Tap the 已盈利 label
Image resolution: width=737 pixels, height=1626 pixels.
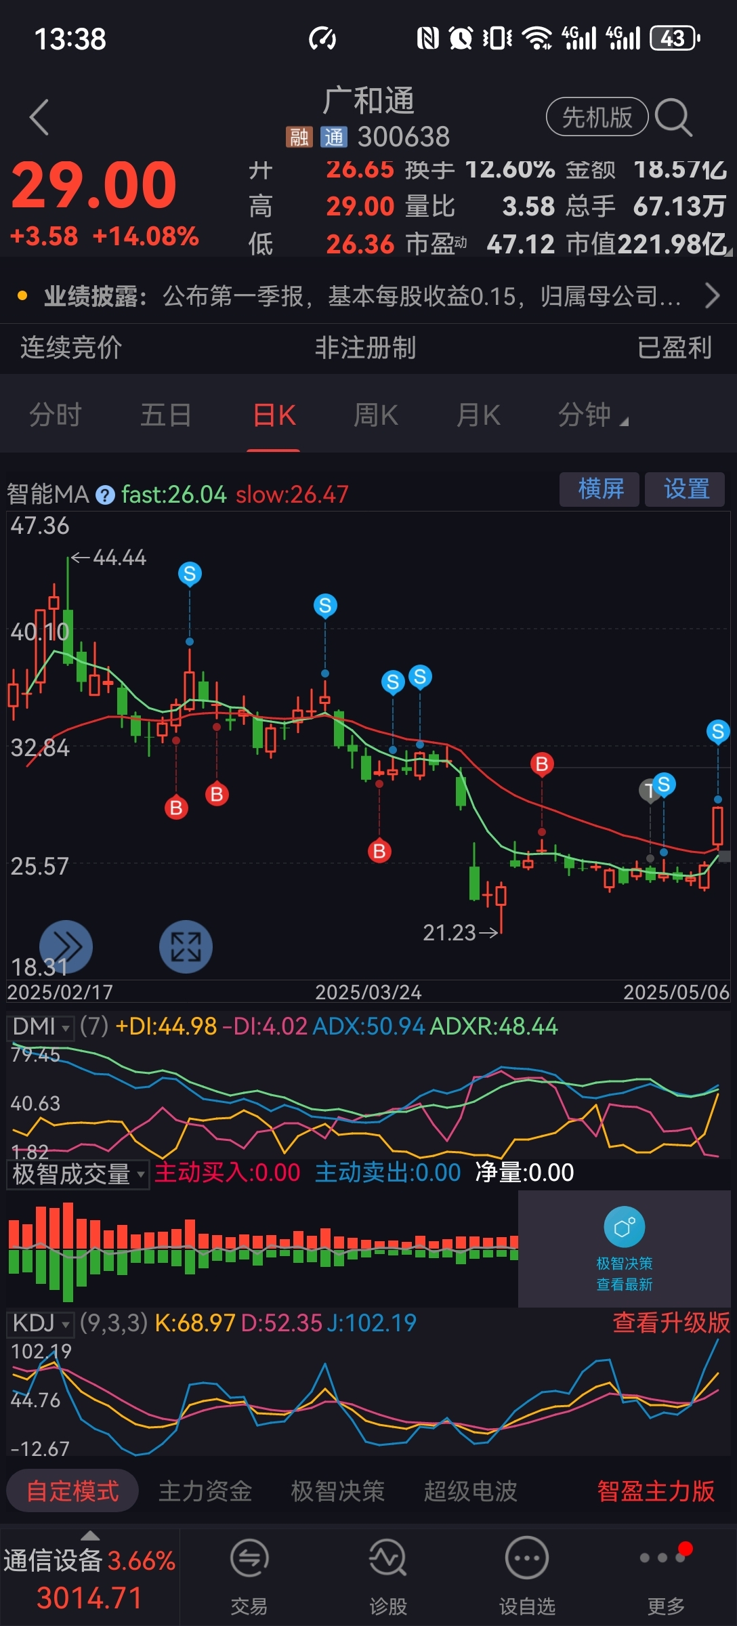tap(675, 348)
